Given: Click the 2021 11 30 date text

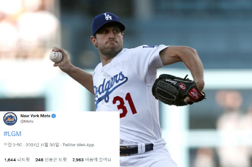Looking at the screenshot, I should click(42, 145).
